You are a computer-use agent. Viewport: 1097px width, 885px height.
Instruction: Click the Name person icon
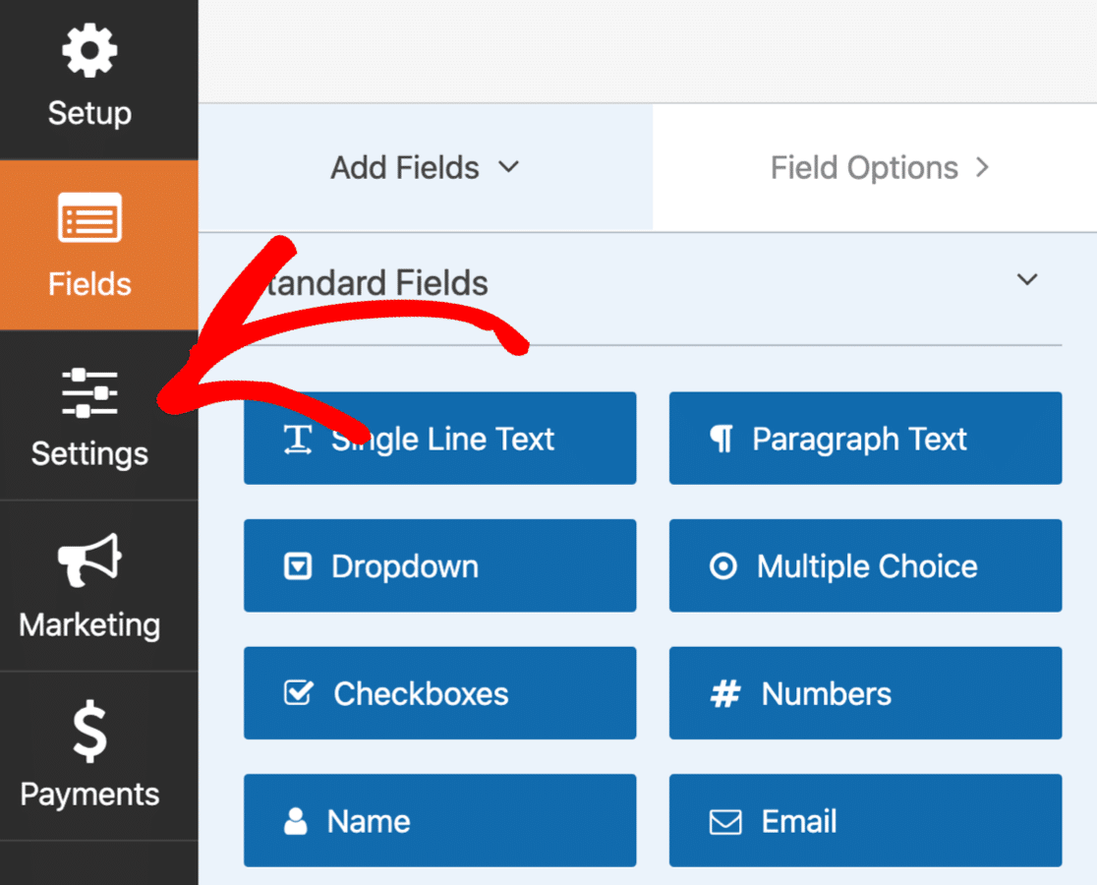click(x=296, y=822)
